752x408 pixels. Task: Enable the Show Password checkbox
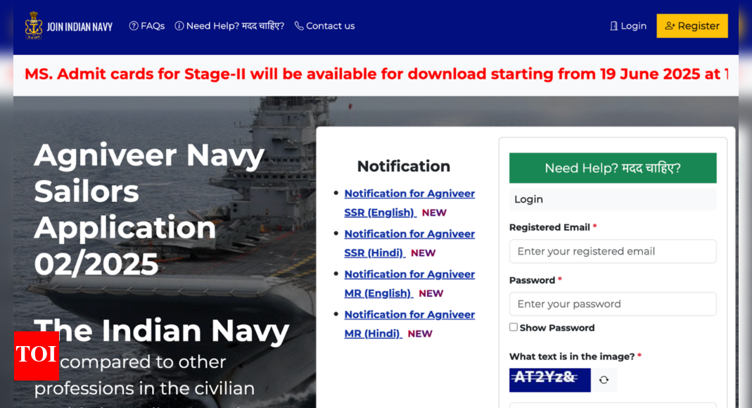[x=514, y=327]
